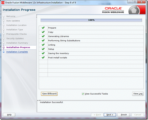Image resolution: width=148 pixels, height=120 pixels.
Task: Click the checkmark for Post install scripts
Action: (x=43, y=57)
